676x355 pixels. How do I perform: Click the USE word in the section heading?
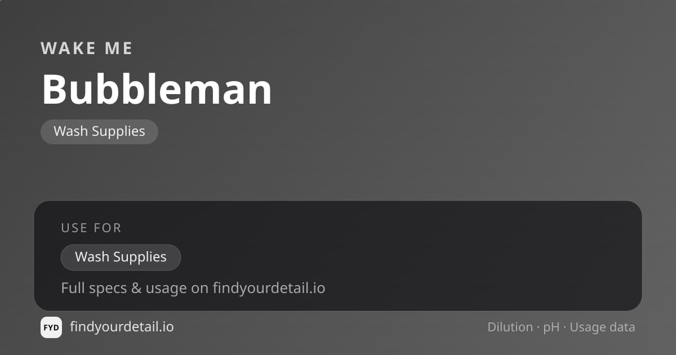click(74, 228)
